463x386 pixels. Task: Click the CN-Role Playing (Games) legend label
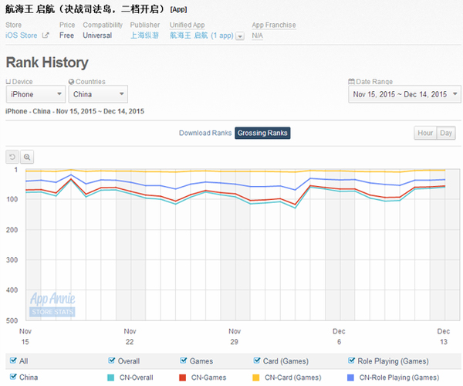click(x=399, y=378)
